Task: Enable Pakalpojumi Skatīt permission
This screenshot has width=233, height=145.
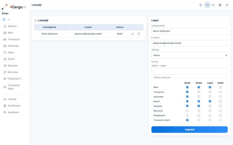Action: [x=187, y=115]
